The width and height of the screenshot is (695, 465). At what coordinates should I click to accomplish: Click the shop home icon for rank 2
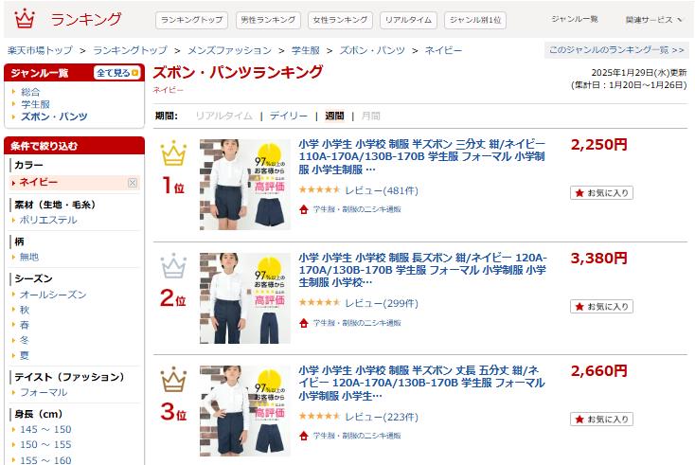[x=304, y=323]
